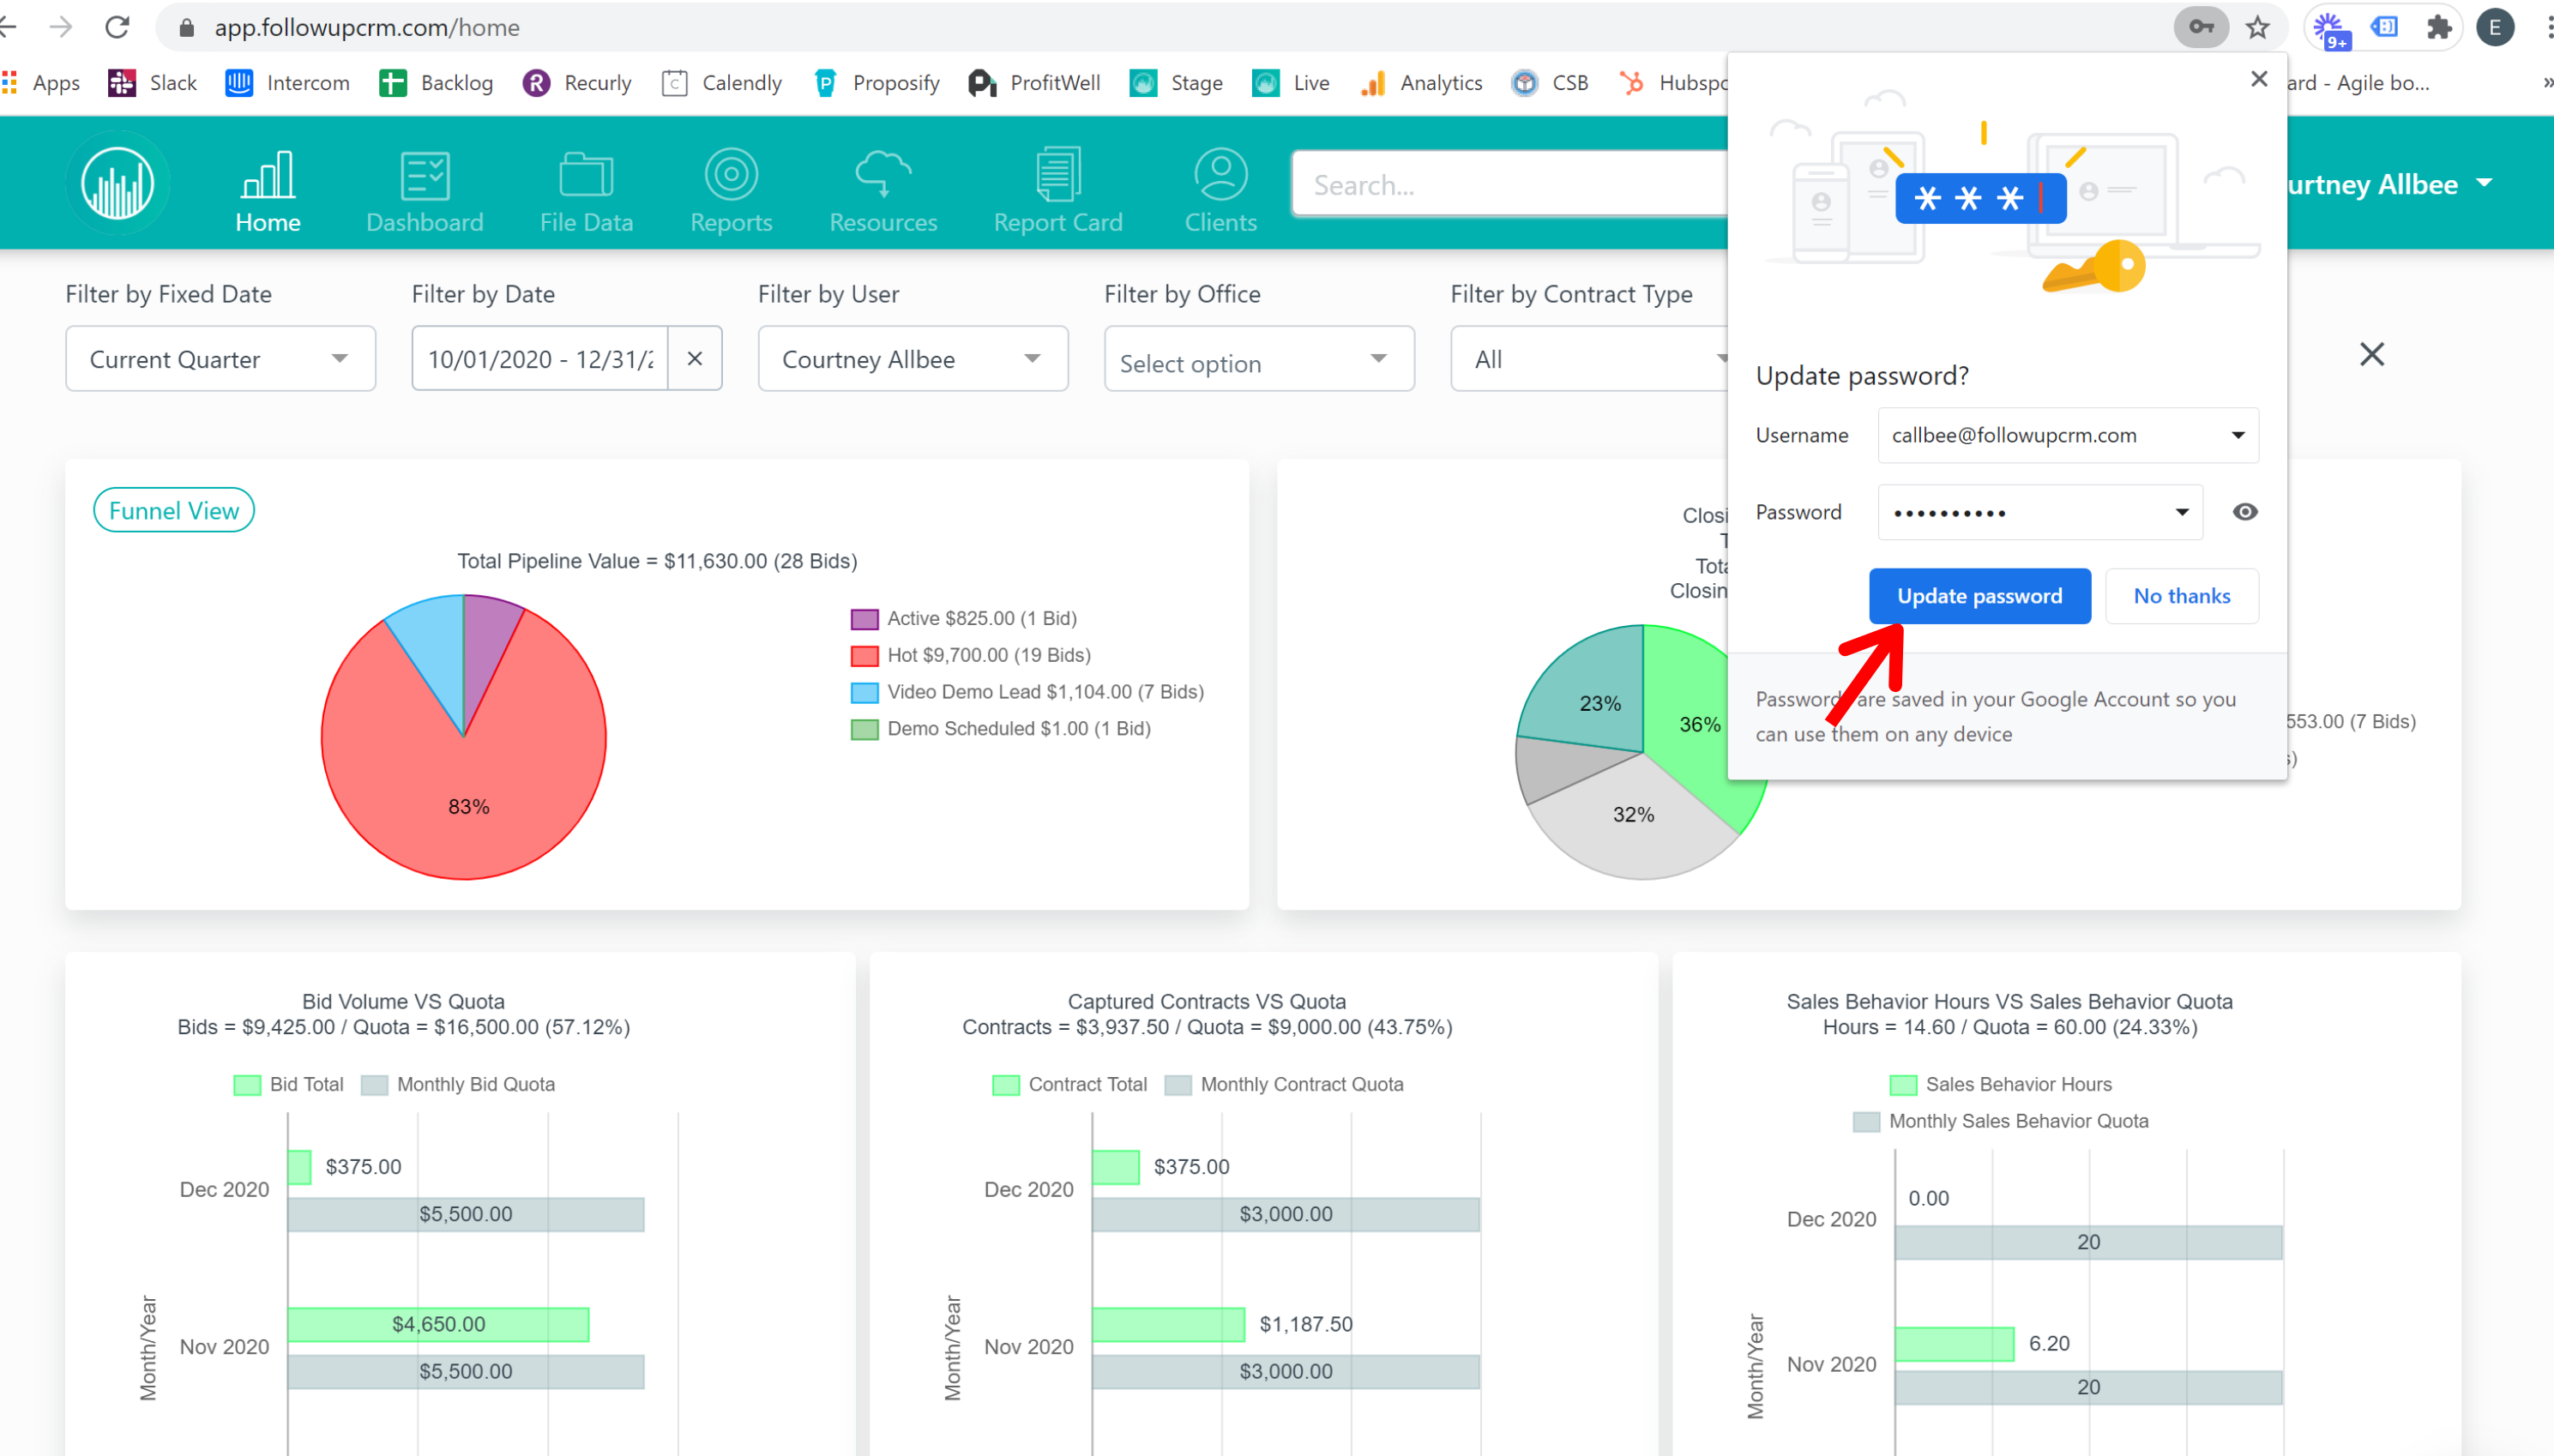The image size is (2554, 1456).
Task: Open the Dashboard nav item
Action: [425, 192]
